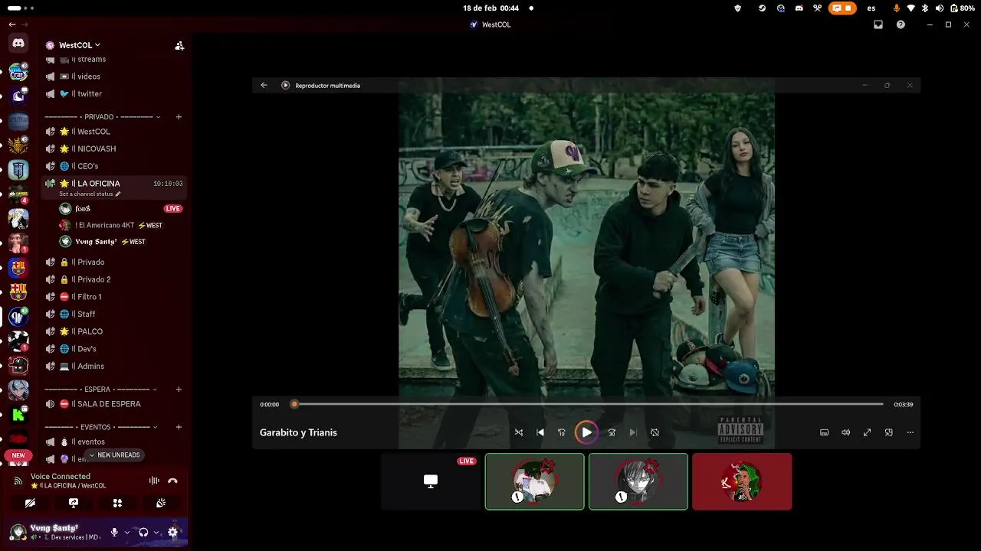Open volume control in media player
Screen dimensions: 981x551
coord(846,432)
